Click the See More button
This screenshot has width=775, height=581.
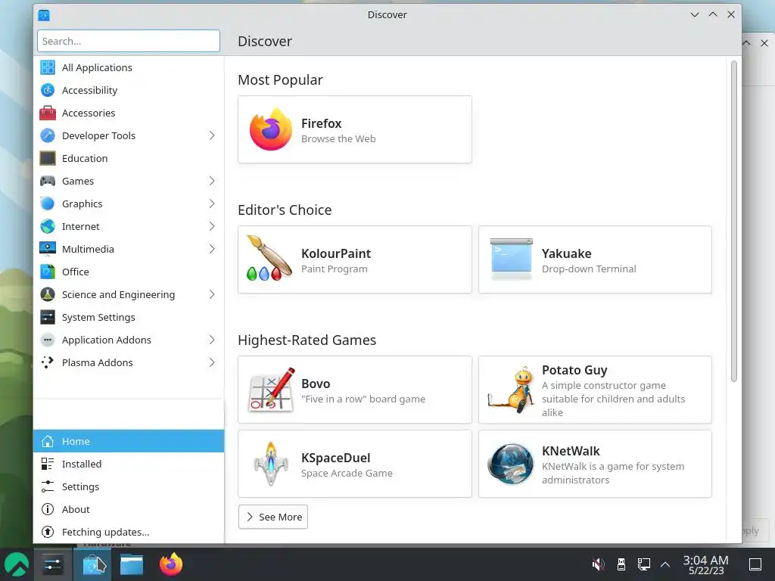pos(273,517)
